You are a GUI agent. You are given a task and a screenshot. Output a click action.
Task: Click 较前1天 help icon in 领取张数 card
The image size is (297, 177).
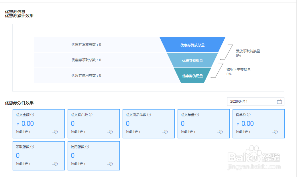[56, 164]
